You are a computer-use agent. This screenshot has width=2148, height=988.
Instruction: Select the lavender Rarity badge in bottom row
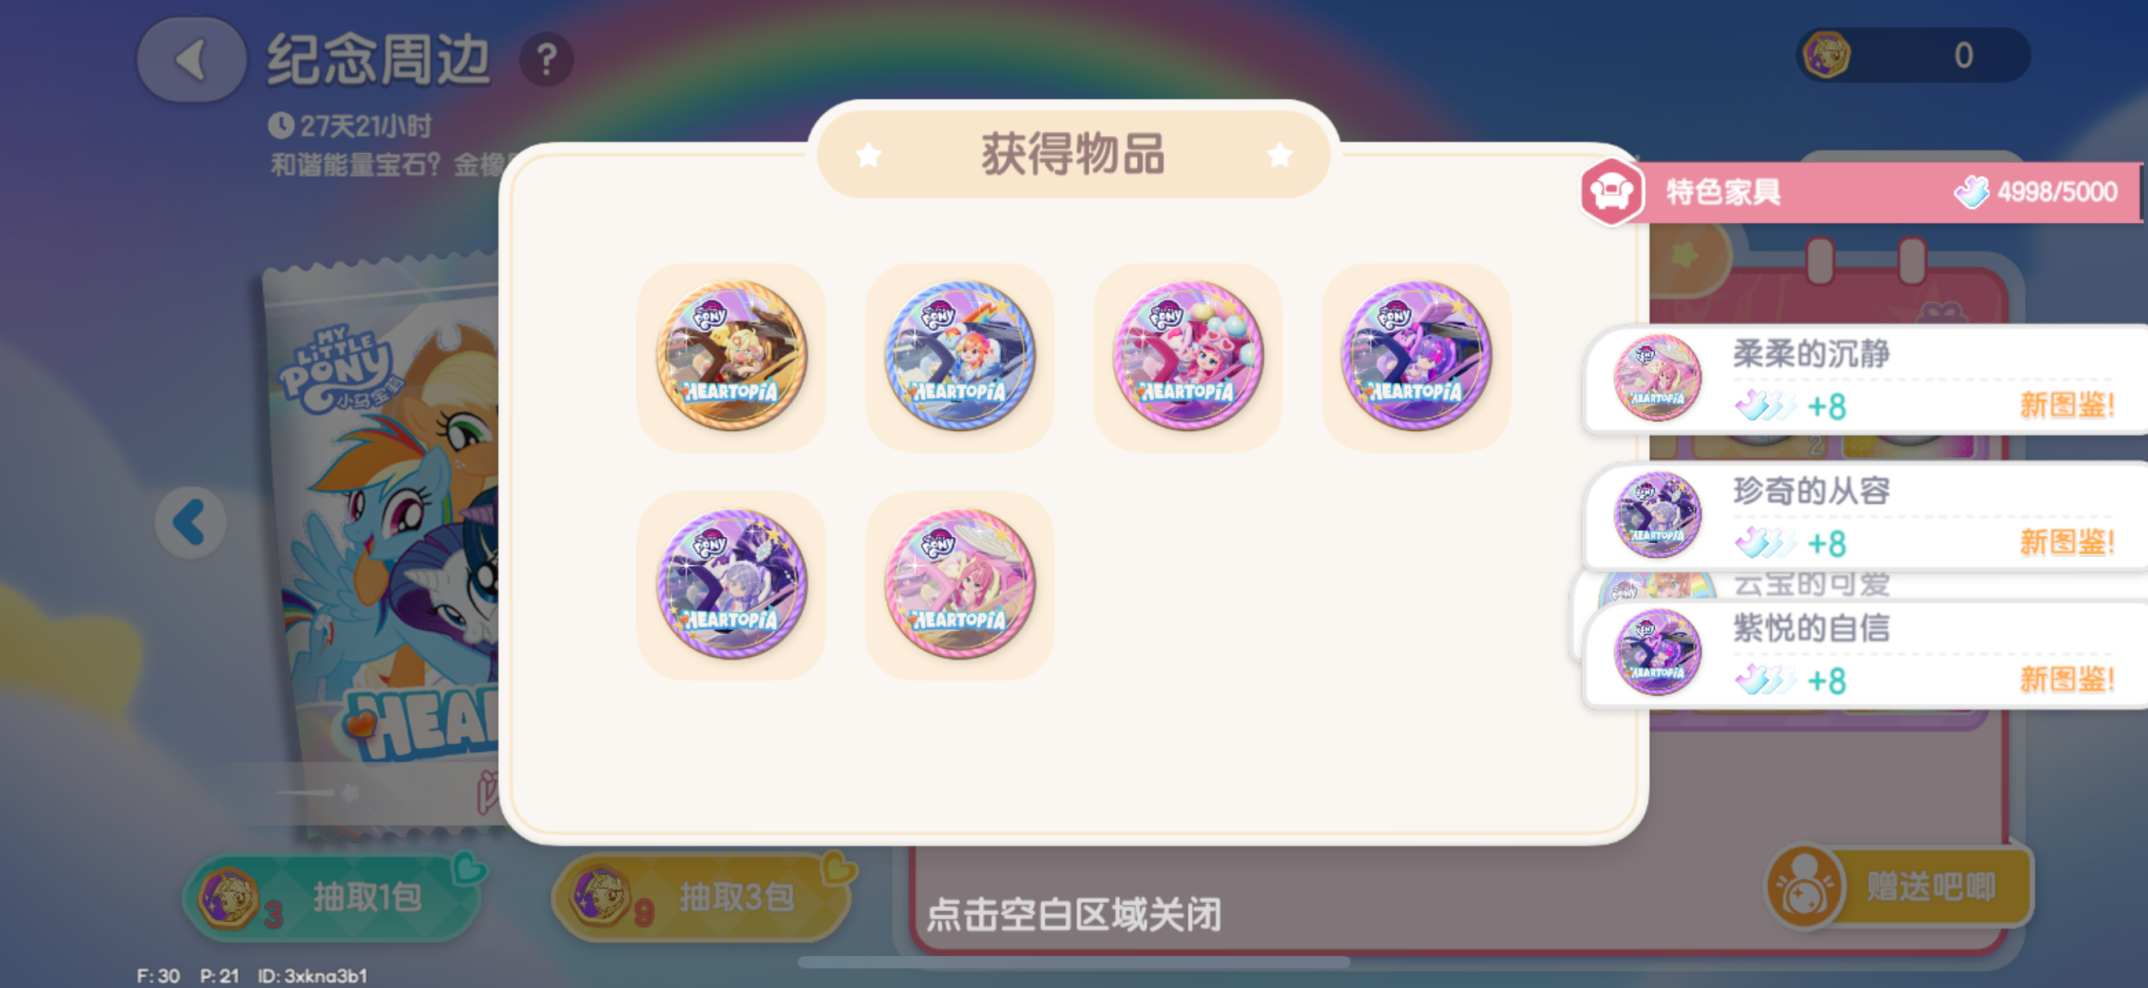coord(732,585)
